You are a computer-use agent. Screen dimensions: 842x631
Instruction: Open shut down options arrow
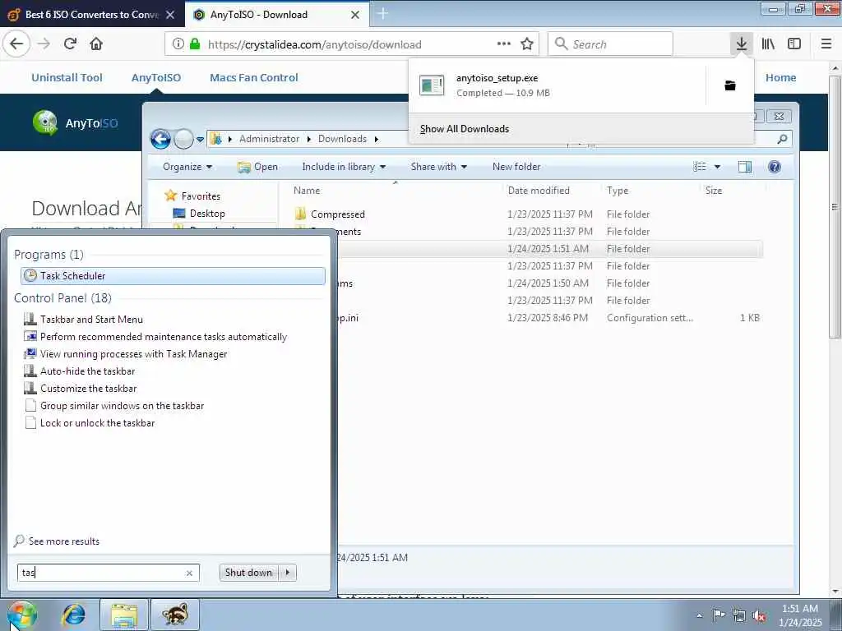(287, 573)
